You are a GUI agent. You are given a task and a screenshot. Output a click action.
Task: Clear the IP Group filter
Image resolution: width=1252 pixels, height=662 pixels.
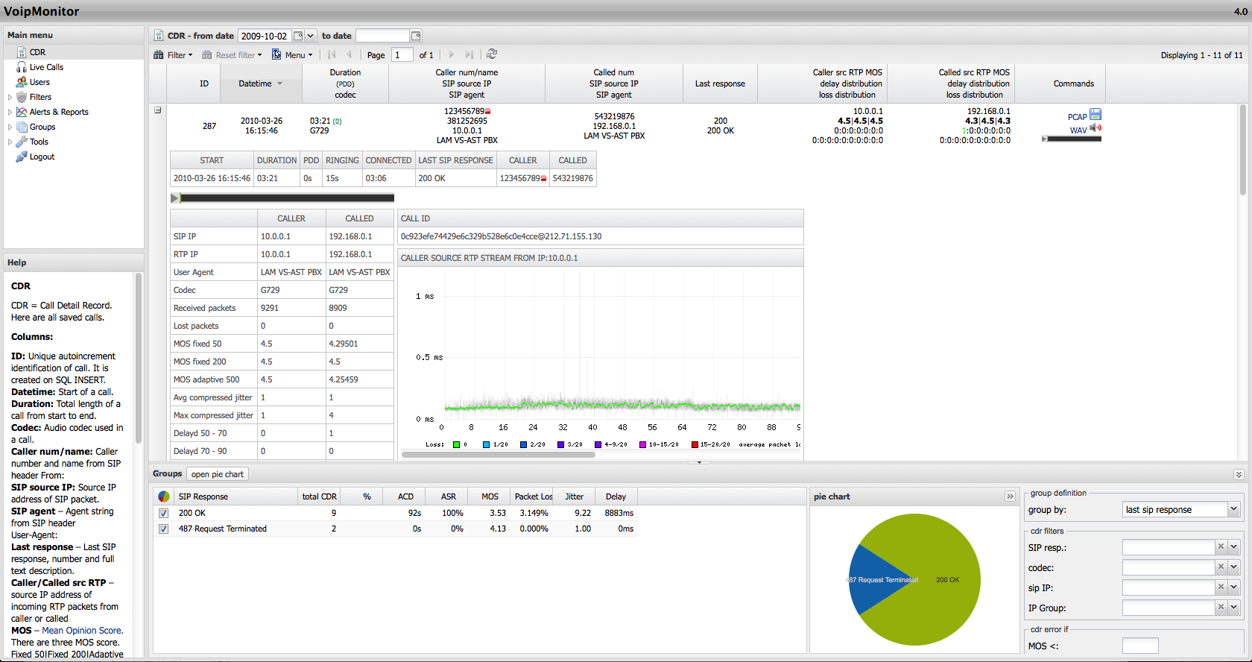coord(1221,608)
